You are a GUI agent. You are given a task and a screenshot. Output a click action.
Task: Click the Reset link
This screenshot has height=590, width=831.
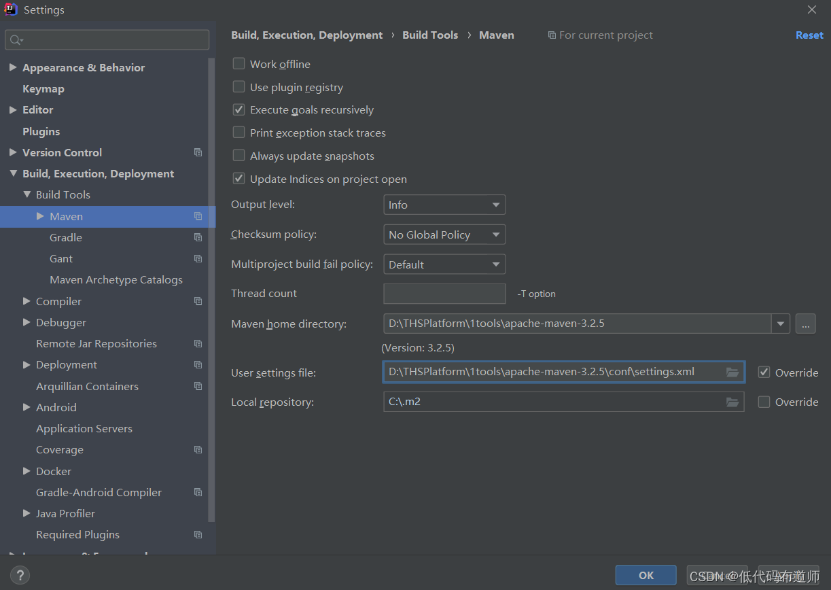[809, 35]
